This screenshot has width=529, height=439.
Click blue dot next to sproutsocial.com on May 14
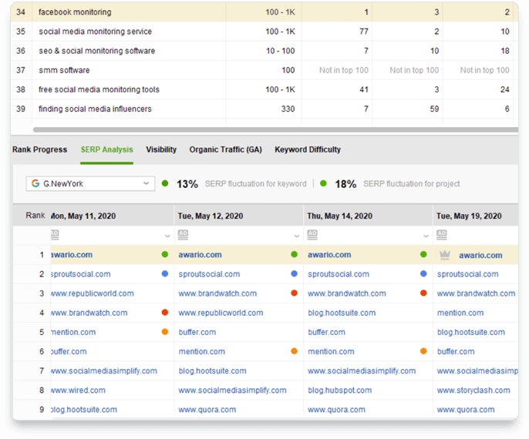point(423,273)
